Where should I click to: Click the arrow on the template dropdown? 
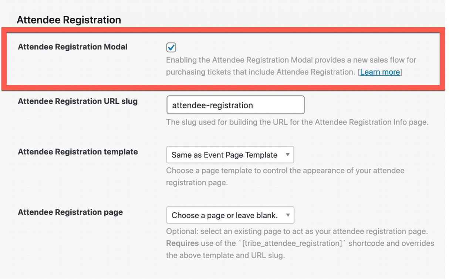click(287, 155)
